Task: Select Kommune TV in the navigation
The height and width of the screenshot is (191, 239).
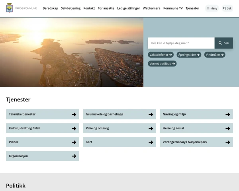Action: point(173,8)
